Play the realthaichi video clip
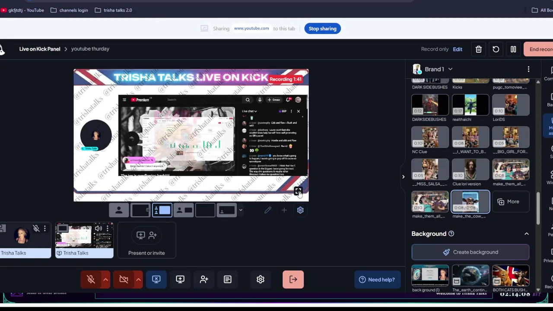553x311 pixels. click(470, 105)
